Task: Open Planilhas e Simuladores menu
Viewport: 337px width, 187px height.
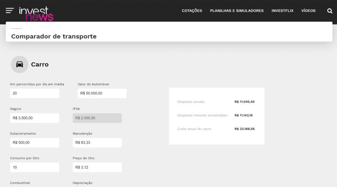Action: (237, 11)
